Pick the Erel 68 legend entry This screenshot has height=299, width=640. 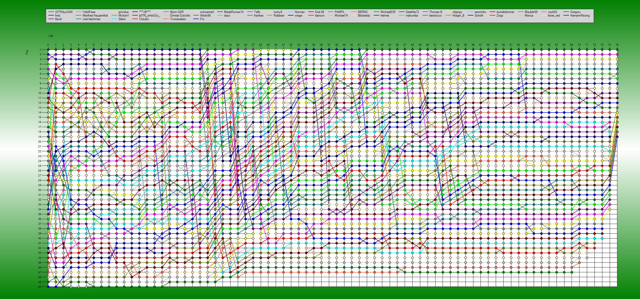(x=319, y=12)
